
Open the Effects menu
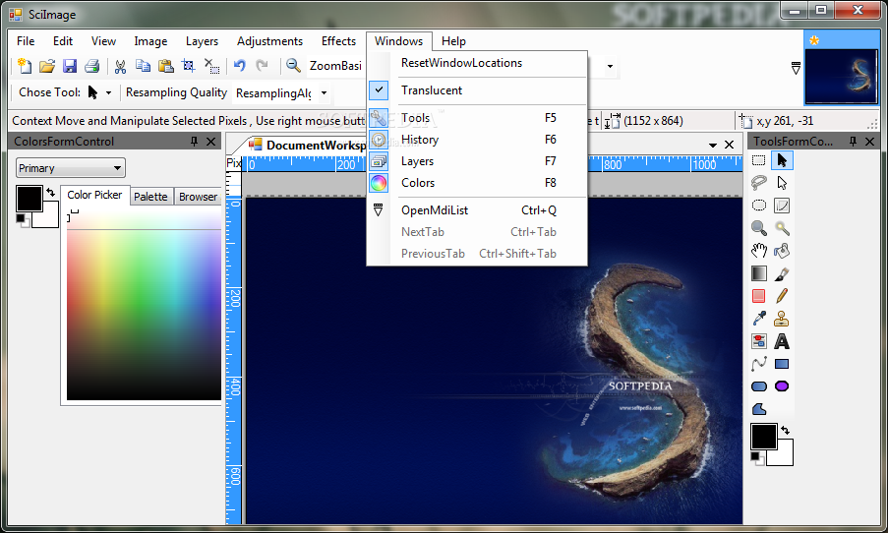(338, 41)
